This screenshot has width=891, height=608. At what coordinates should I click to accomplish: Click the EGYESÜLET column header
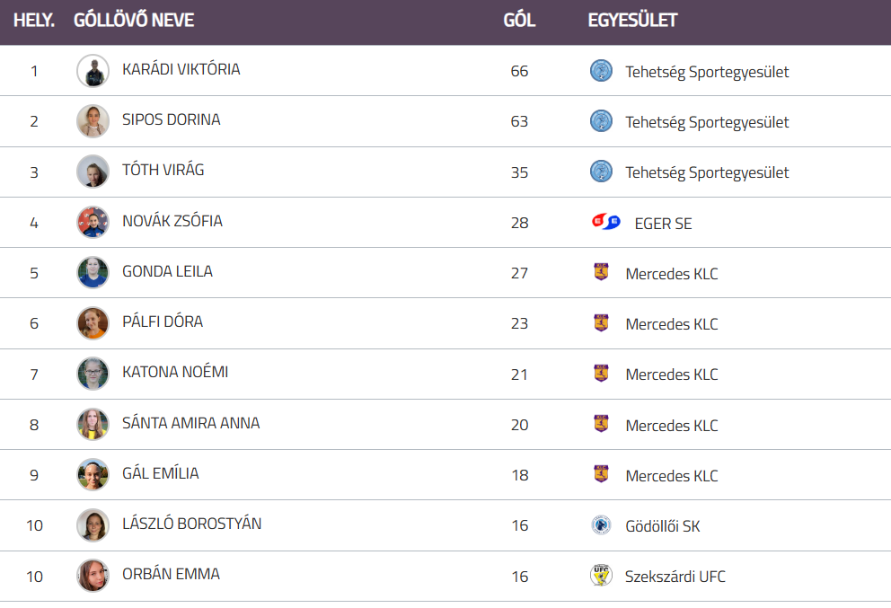coord(632,21)
